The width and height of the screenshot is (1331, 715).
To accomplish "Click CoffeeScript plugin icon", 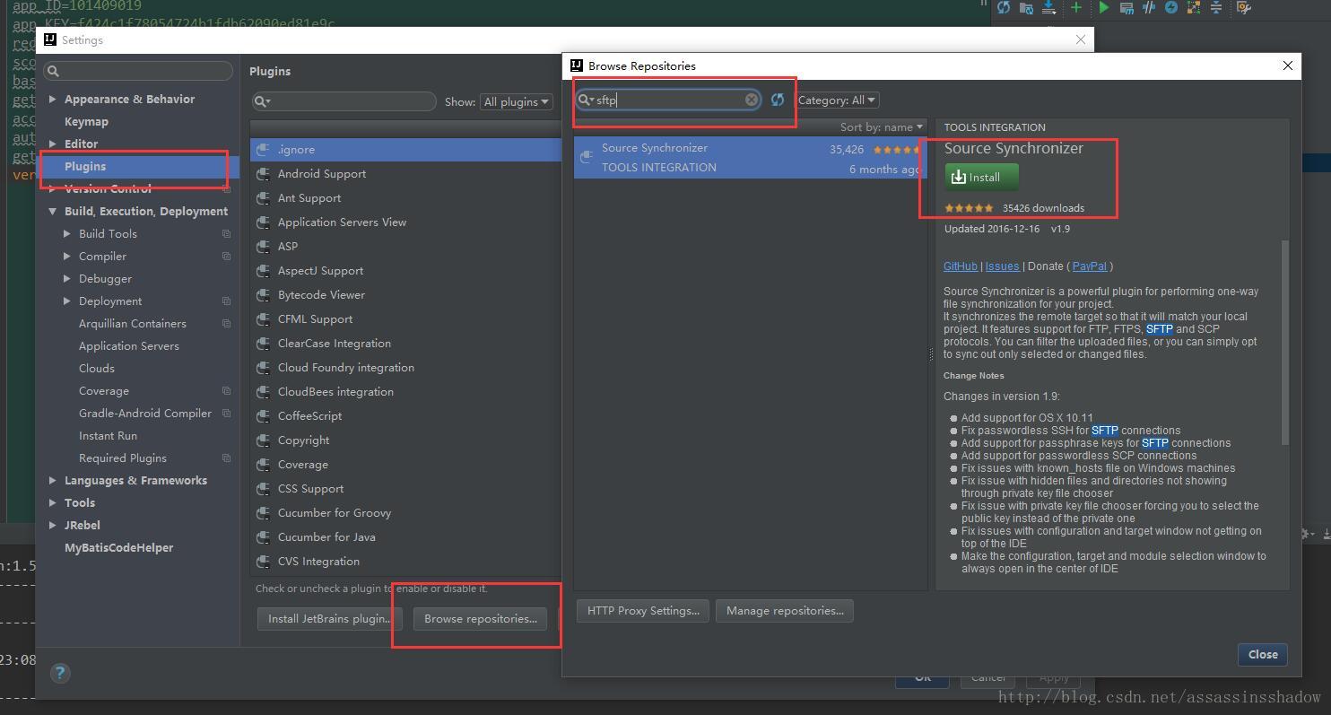I will click(x=263, y=416).
